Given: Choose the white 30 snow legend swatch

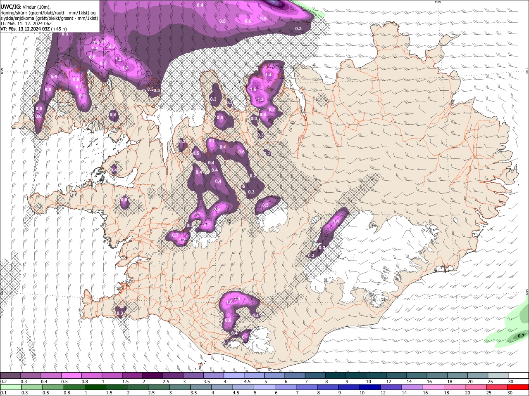Looking at the screenshot, I should click(518, 376).
